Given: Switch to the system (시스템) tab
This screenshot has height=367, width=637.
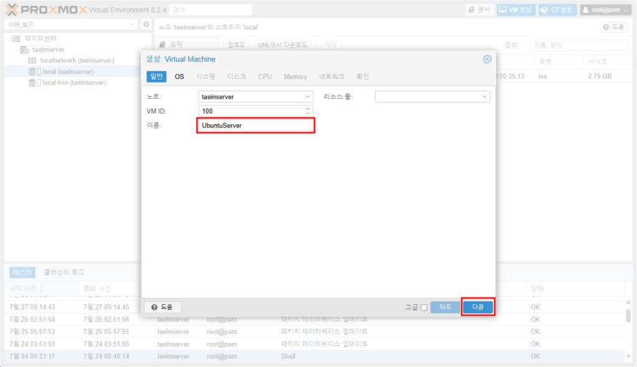Looking at the screenshot, I should click(205, 76).
